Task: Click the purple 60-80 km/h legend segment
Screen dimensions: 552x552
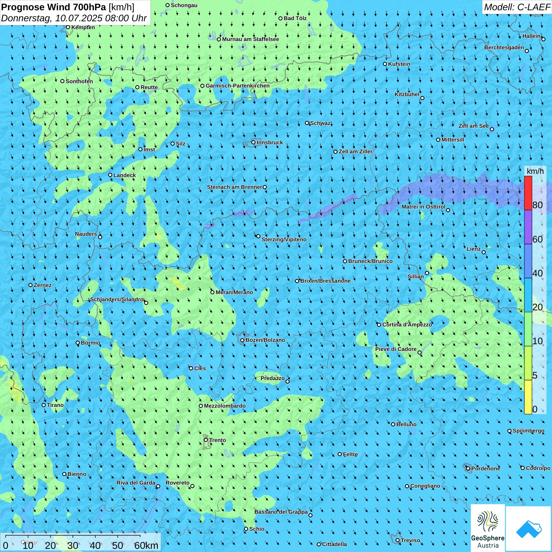Action: pos(528,227)
